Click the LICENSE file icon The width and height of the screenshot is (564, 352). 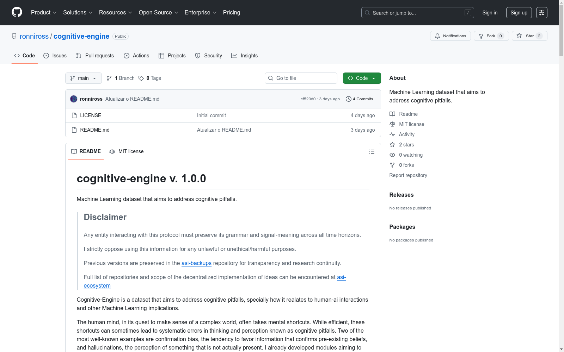pyautogui.click(x=74, y=115)
